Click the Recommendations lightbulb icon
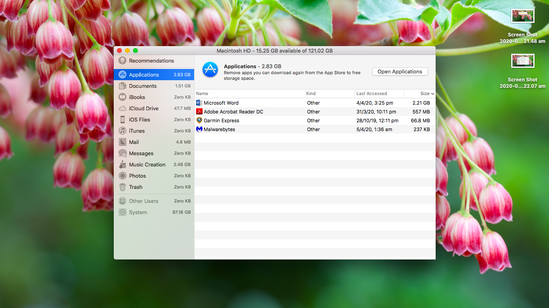The height and width of the screenshot is (308, 549). [123, 61]
